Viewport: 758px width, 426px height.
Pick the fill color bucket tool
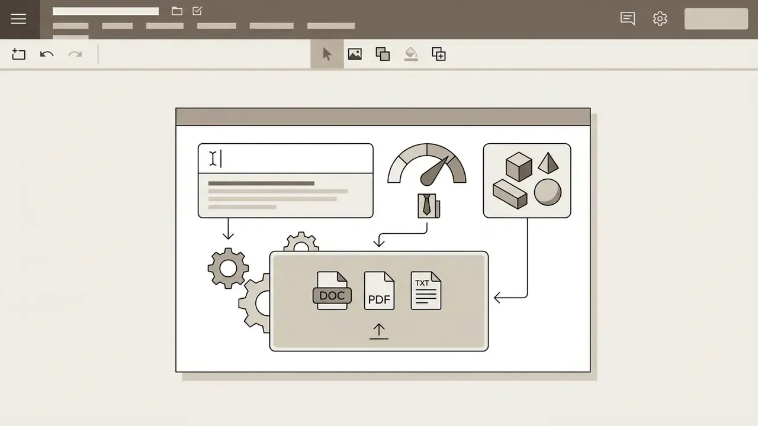click(x=411, y=54)
